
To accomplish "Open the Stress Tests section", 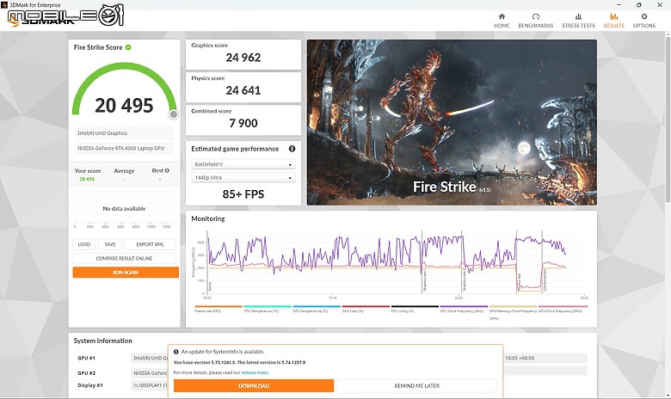I will (578, 21).
